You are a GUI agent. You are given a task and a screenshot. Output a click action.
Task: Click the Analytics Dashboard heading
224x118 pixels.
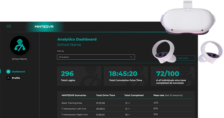[77, 39]
